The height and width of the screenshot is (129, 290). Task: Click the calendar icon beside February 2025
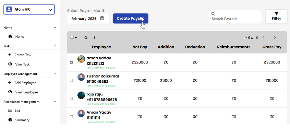(102, 18)
